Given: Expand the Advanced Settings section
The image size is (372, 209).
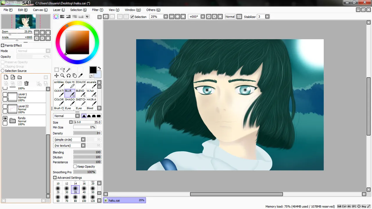Looking at the screenshot, I should 55,178.
